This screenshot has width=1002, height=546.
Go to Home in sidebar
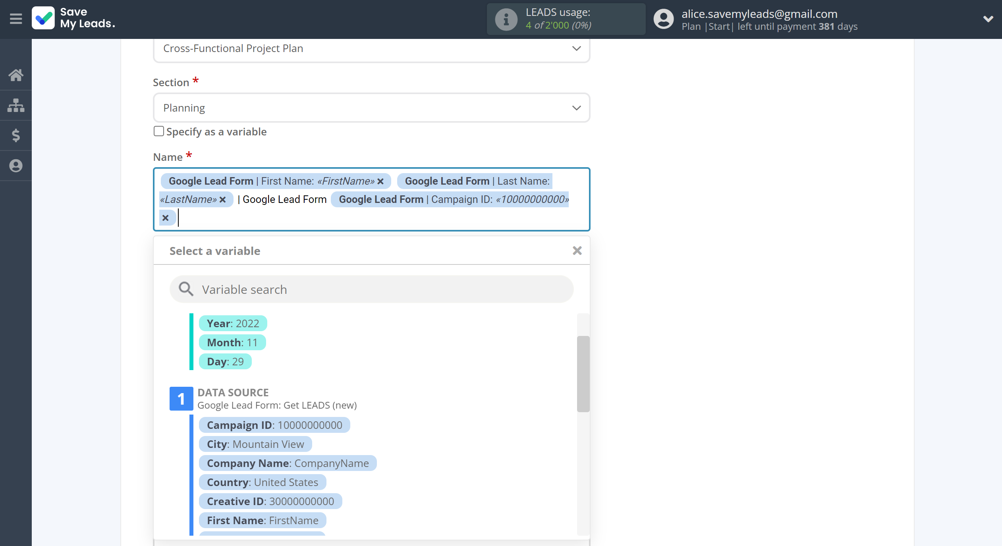pyautogui.click(x=16, y=75)
